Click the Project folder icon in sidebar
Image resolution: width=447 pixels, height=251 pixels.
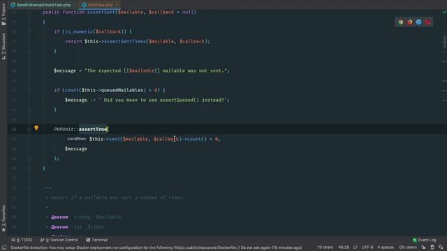3,23
